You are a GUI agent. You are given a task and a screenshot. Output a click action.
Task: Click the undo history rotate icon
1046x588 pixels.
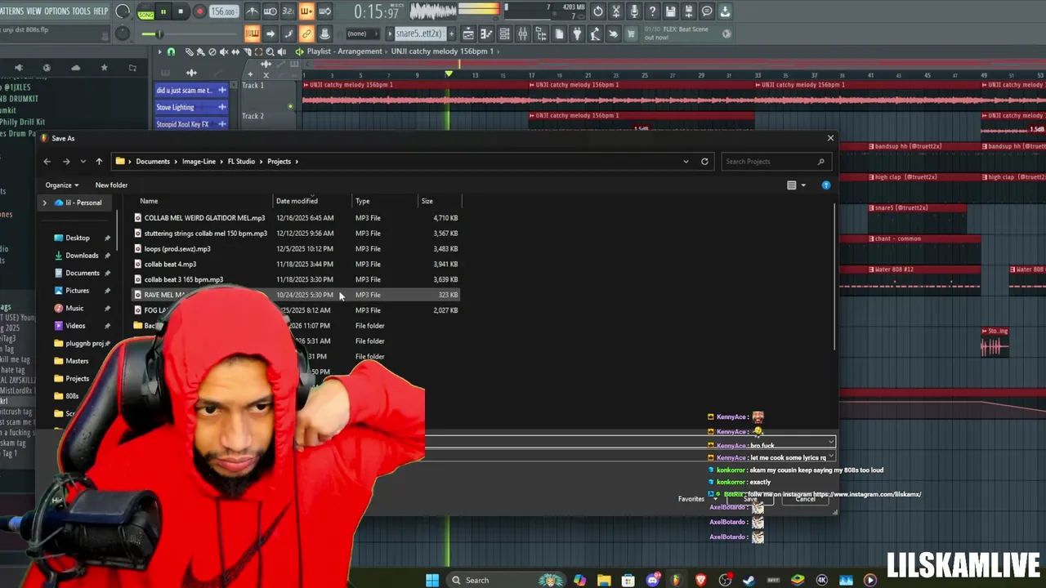click(x=598, y=11)
